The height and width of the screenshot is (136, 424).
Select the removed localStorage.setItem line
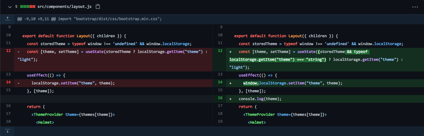(73, 83)
